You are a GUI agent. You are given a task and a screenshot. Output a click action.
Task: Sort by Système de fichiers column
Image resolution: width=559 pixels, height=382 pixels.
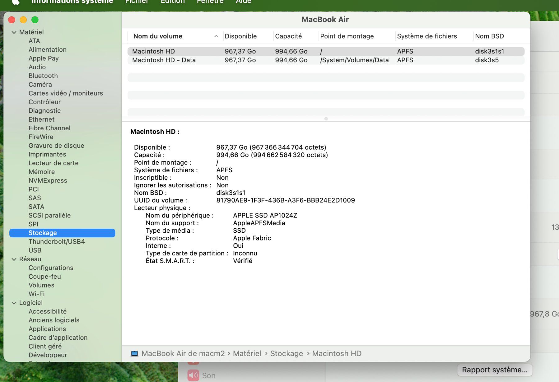pyautogui.click(x=427, y=36)
